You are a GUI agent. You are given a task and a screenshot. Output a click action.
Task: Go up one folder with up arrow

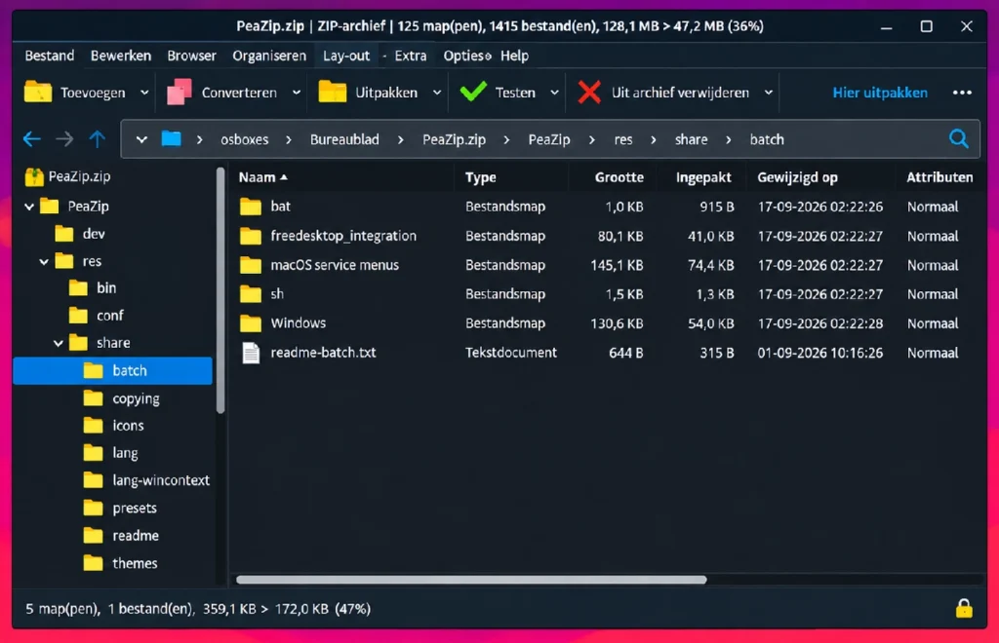(97, 138)
